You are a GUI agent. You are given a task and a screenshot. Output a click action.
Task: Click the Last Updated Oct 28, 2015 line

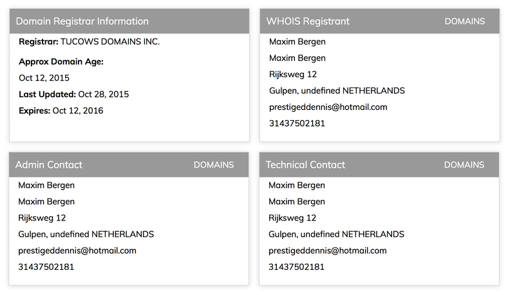(x=74, y=94)
